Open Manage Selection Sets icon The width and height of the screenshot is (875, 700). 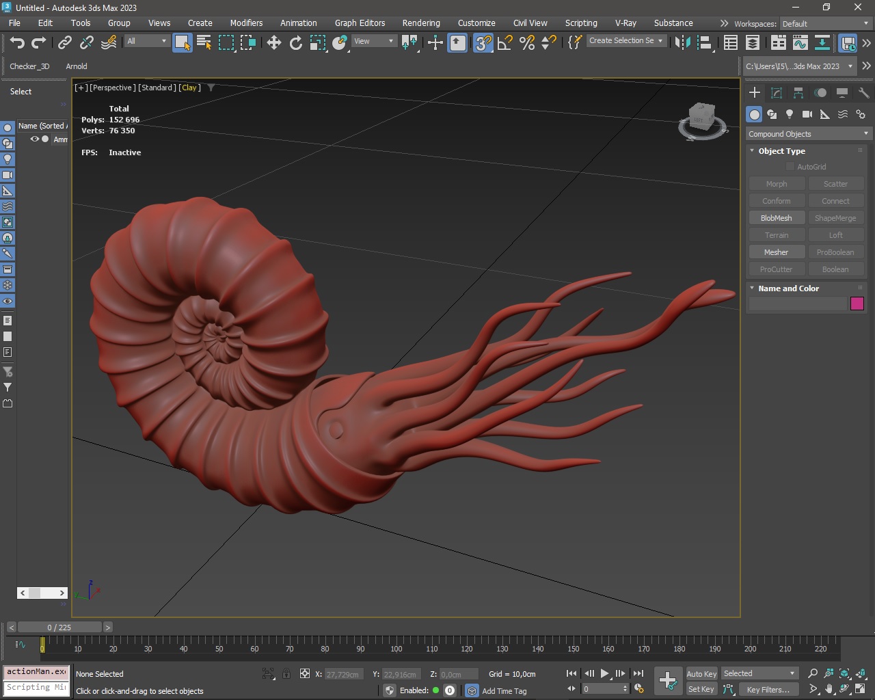coord(575,42)
